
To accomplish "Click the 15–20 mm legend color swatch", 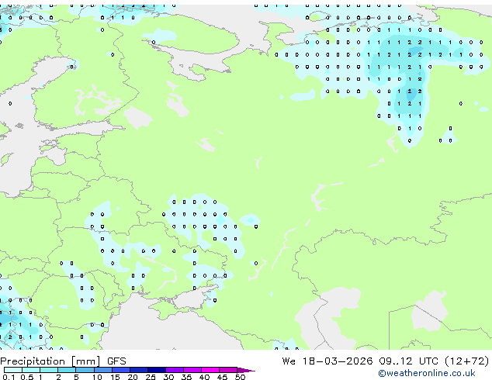I will [120, 370].
